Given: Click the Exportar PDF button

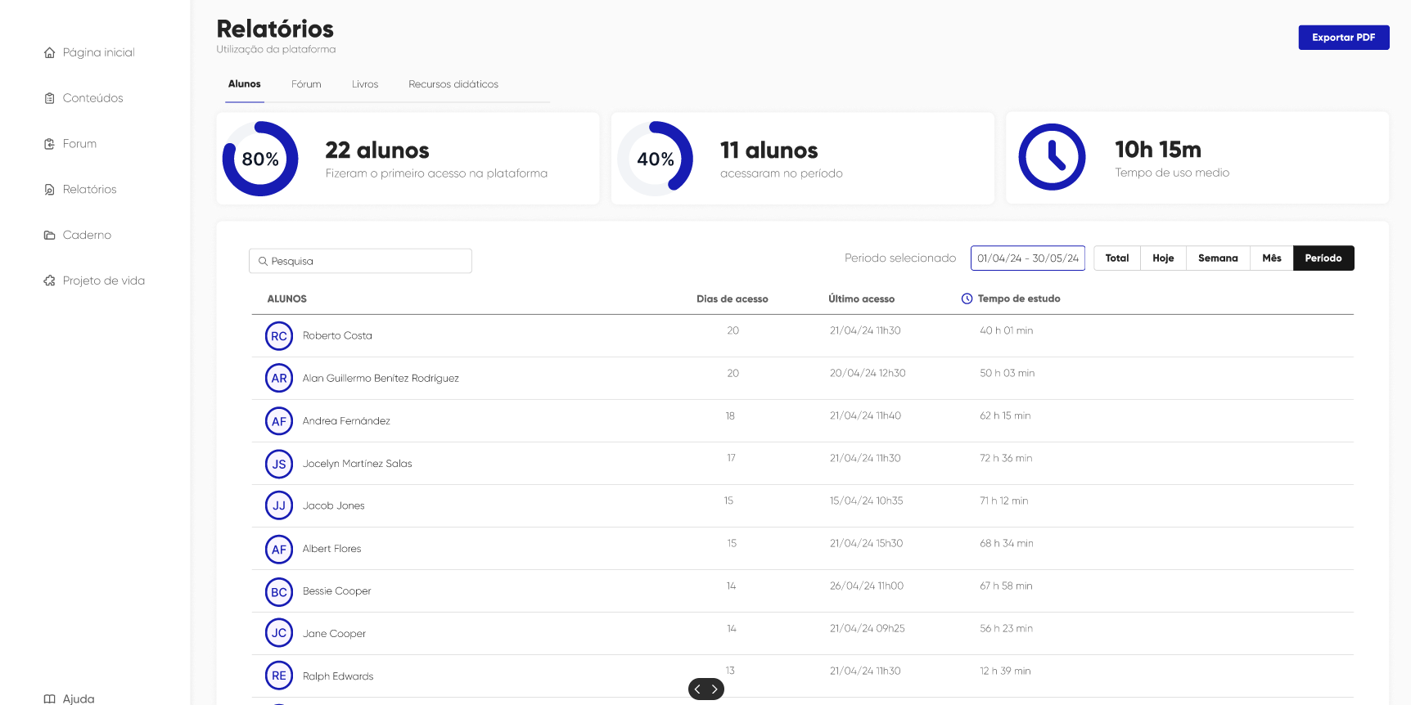Looking at the screenshot, I should tap(1343, 38).
